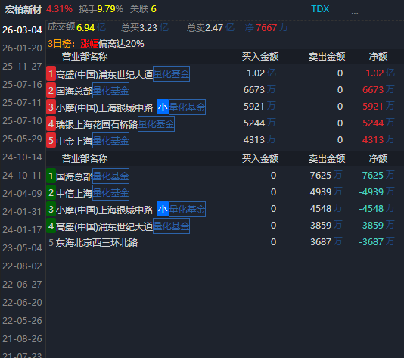Open 高盛(中国)浦东世纪大道 in buyer list
Screen dimensions: 404x358
(x=104, y=74)
